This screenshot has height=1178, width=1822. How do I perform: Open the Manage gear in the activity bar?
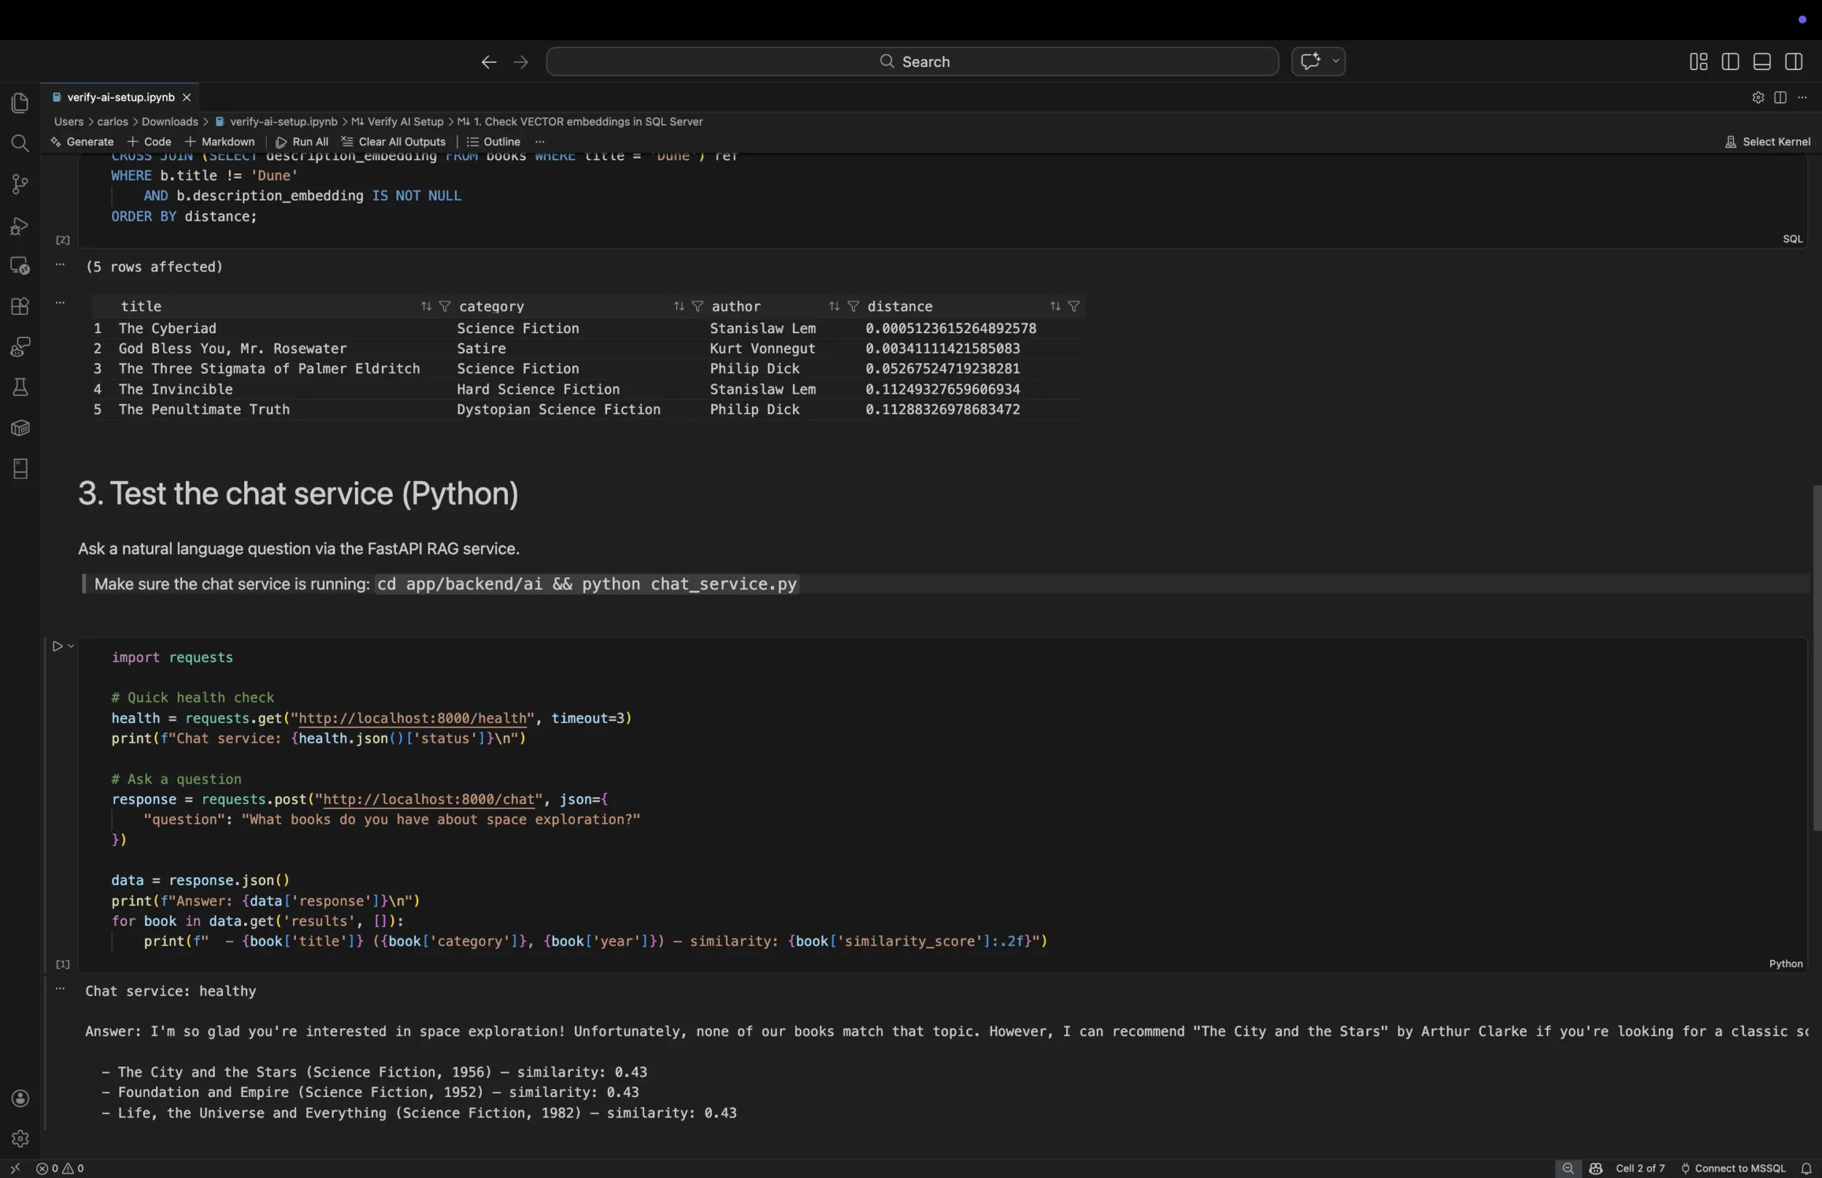pos(20,1138)
